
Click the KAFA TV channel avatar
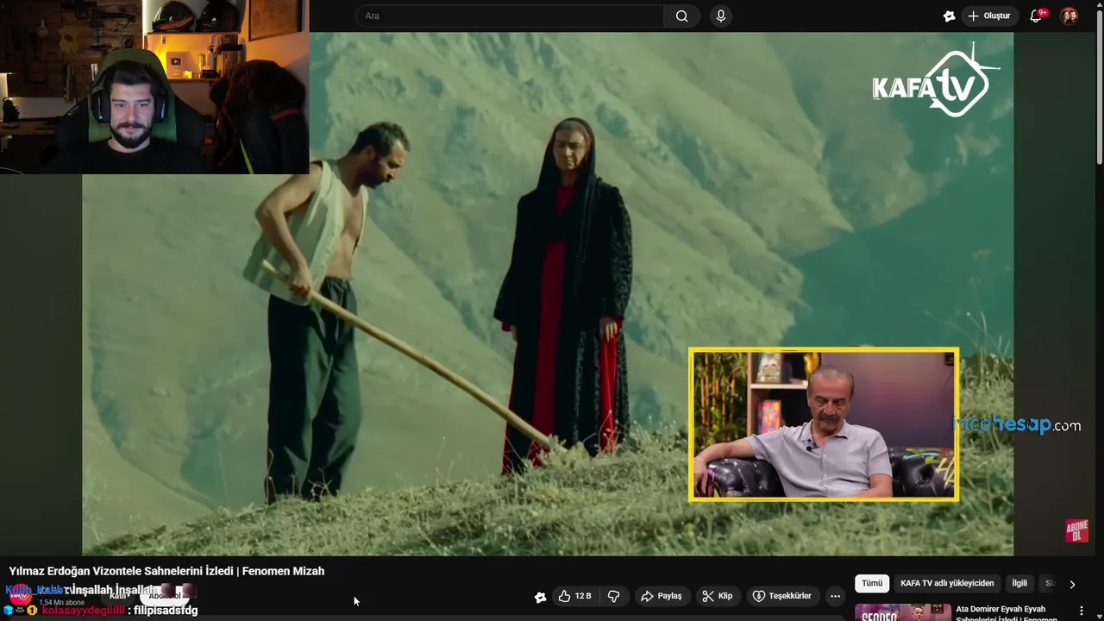click(21, 596)
